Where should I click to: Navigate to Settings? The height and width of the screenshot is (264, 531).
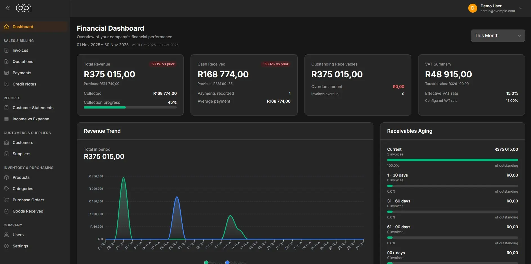click(x=20, y=246)
